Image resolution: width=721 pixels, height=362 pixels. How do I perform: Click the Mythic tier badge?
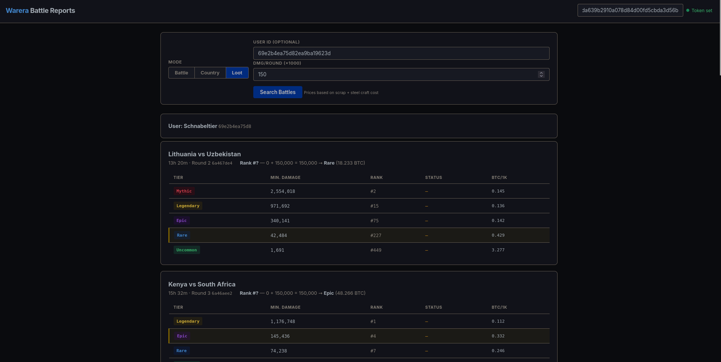(184, 191)
